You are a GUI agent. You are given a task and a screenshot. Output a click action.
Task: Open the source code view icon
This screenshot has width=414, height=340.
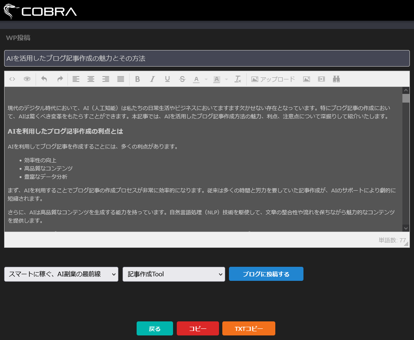tap(12, 79)
